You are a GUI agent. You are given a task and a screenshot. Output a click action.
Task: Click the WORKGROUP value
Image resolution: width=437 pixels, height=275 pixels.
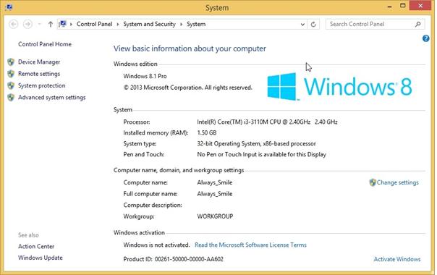click(x=215, y=216)
